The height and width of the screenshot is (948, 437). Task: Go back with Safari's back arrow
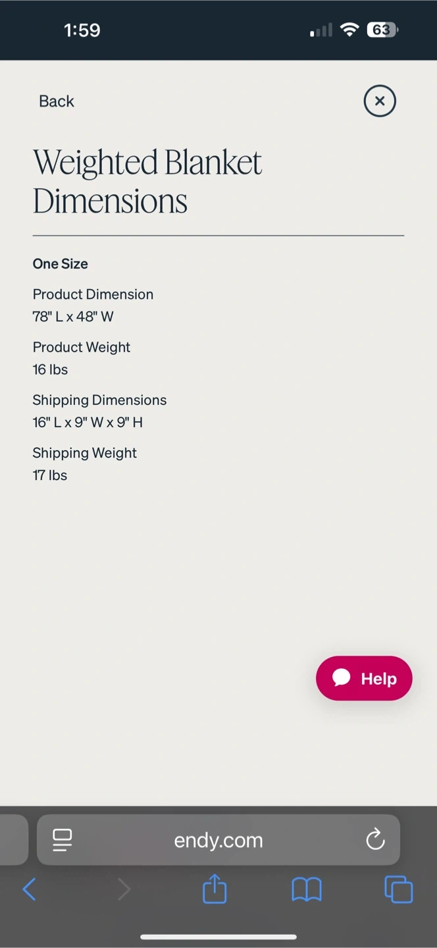click(30, 890)
